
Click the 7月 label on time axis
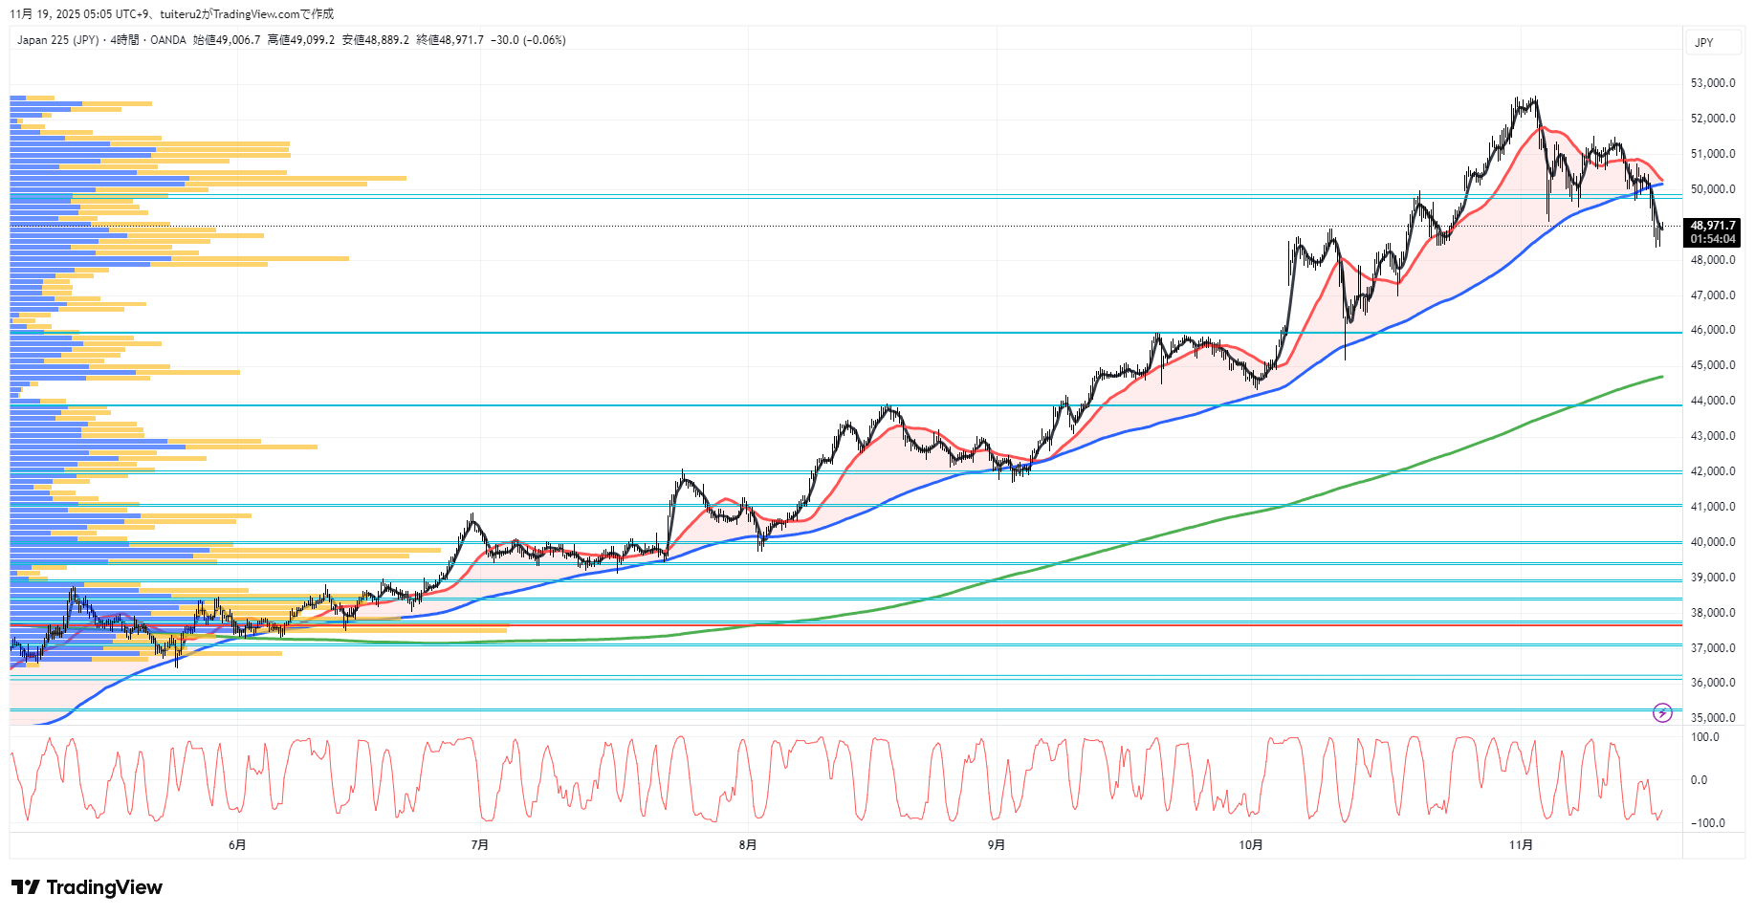coord(480,844)
